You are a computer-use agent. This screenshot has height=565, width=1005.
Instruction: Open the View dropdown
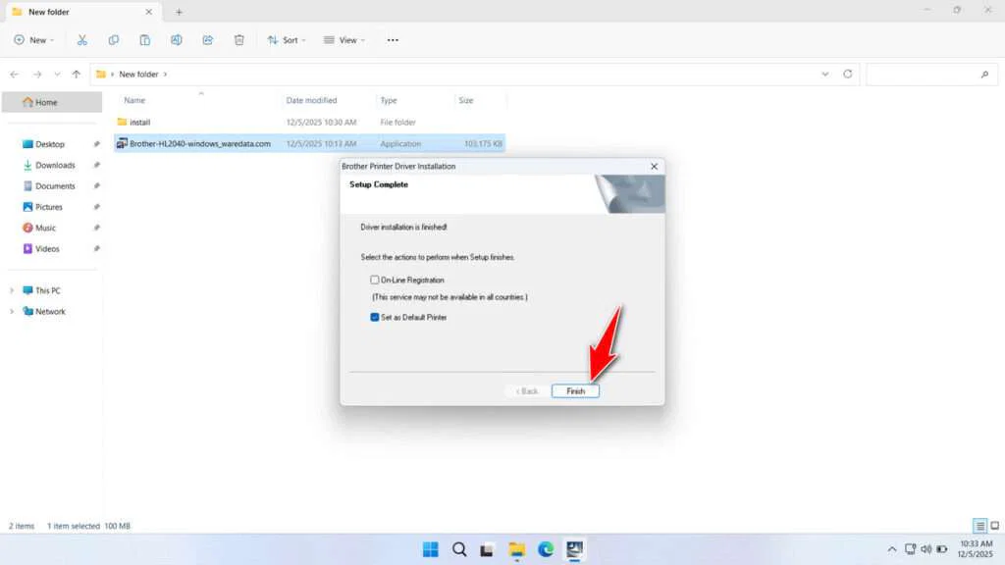344,39
